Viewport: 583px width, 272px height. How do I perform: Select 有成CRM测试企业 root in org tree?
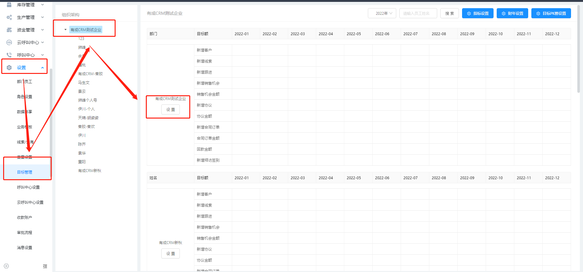point(86,30)
